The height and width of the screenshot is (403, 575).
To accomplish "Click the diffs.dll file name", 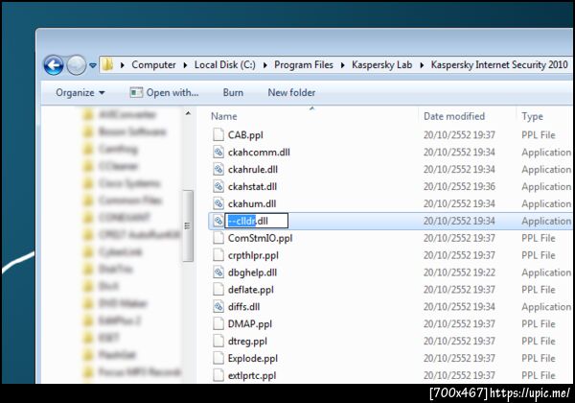I will 243,306.
